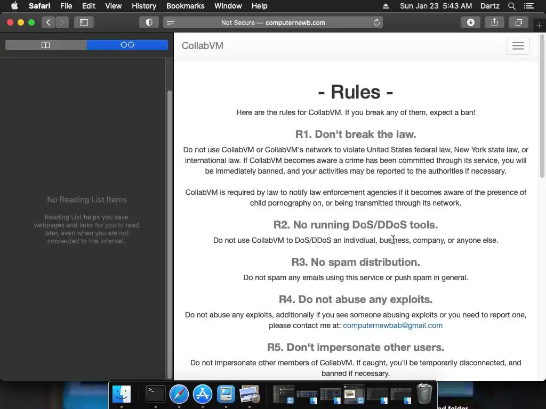Go back with the Safari back arrow
The image size is (546, 409).
coord(48,22)
